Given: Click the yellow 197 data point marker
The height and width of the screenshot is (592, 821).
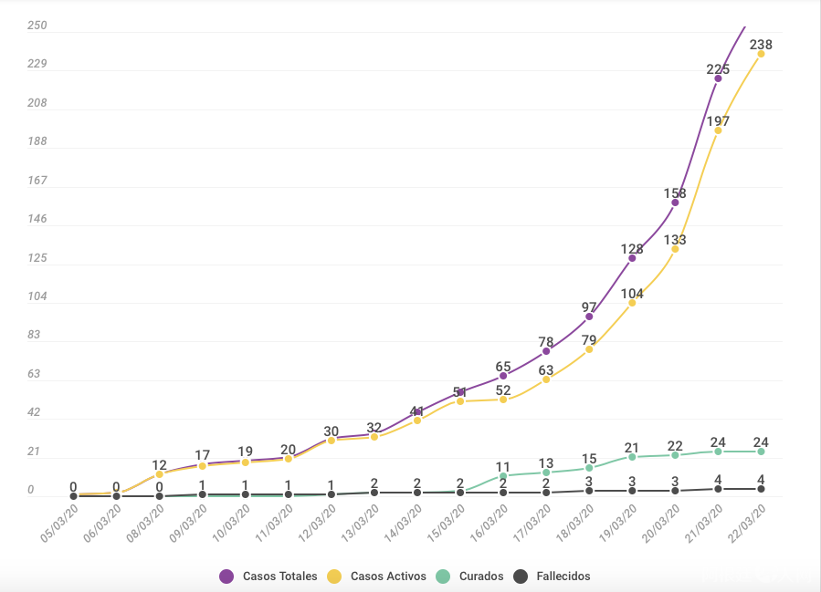Looking at the screenshot, I should pyautogui.click(x=719, y=130).
